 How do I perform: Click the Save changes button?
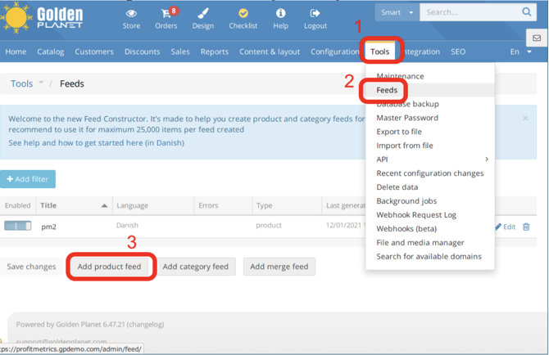31,267
